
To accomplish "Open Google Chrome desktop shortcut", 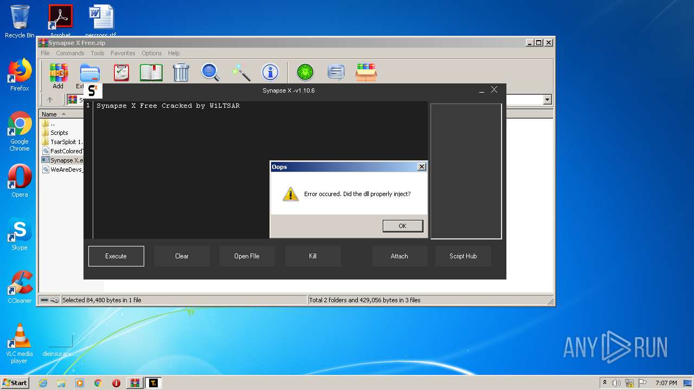I will tap(20, 131).
